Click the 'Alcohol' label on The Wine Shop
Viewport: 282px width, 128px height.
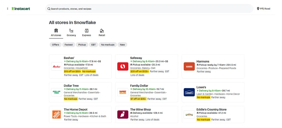click(x=134, y=116)
